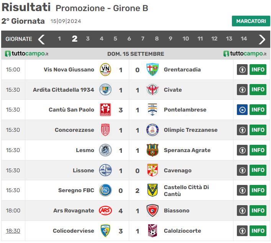Viewport: 271px width, 243px height.
Task: Open the Olimpic Trezzanese team link
Action: (191, 130)
